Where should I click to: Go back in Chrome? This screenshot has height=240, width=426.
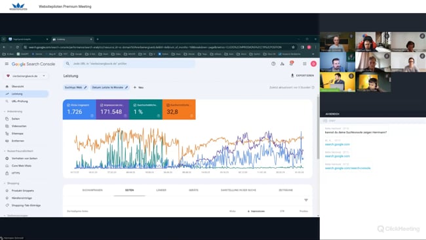[x=4, y=47]
